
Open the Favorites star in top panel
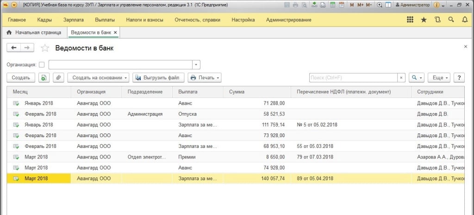pyautogui.click(x=424, y=20)
